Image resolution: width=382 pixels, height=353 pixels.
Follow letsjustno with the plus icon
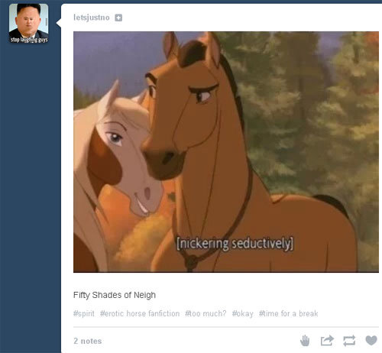(x=118, y=18)
